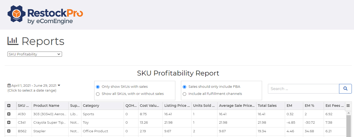Choose Sales should only include FBA
This screenshot has width=354, height=137.
pyautogui.click(x=185, y=87)
